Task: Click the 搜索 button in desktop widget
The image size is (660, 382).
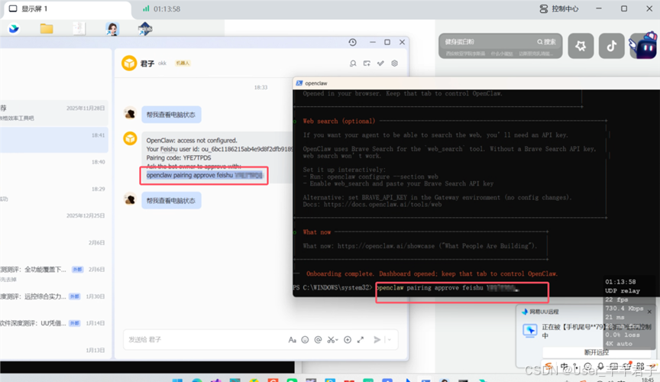Action: 547,42
